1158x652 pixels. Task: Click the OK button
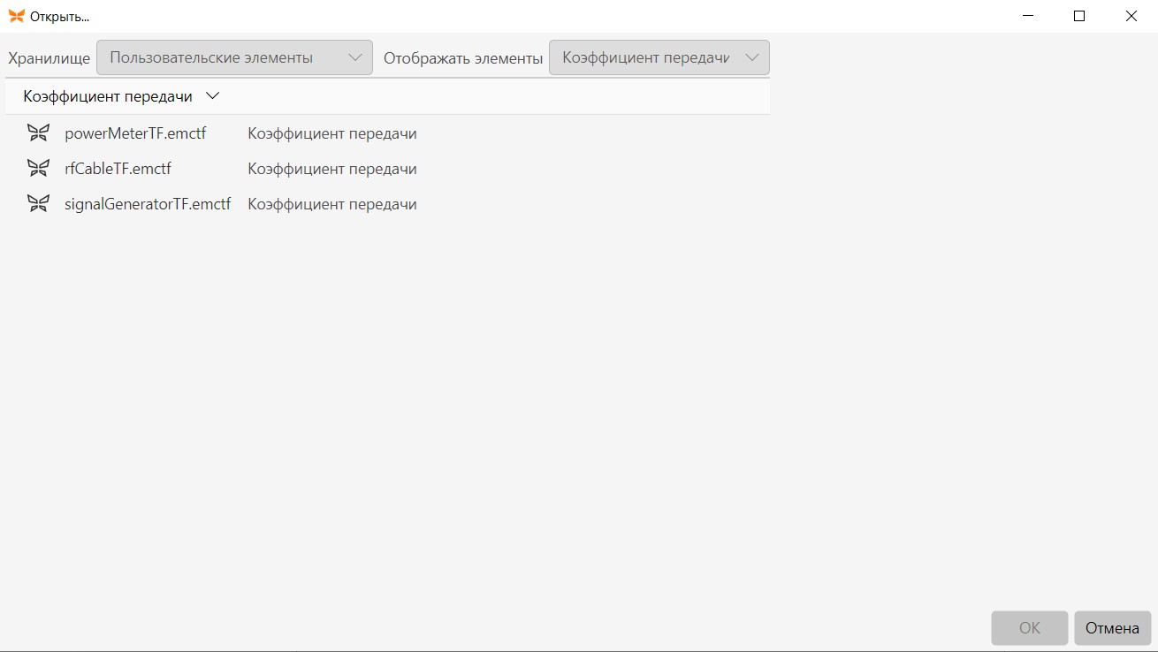[1030, 628]
